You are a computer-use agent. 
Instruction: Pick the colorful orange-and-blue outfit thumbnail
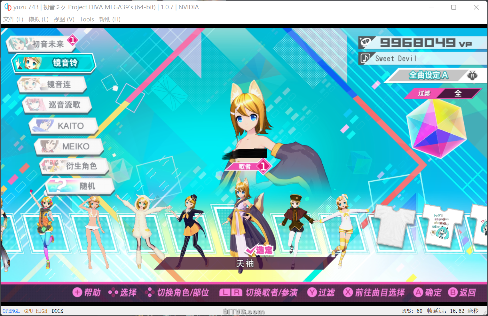click(45, 230)
